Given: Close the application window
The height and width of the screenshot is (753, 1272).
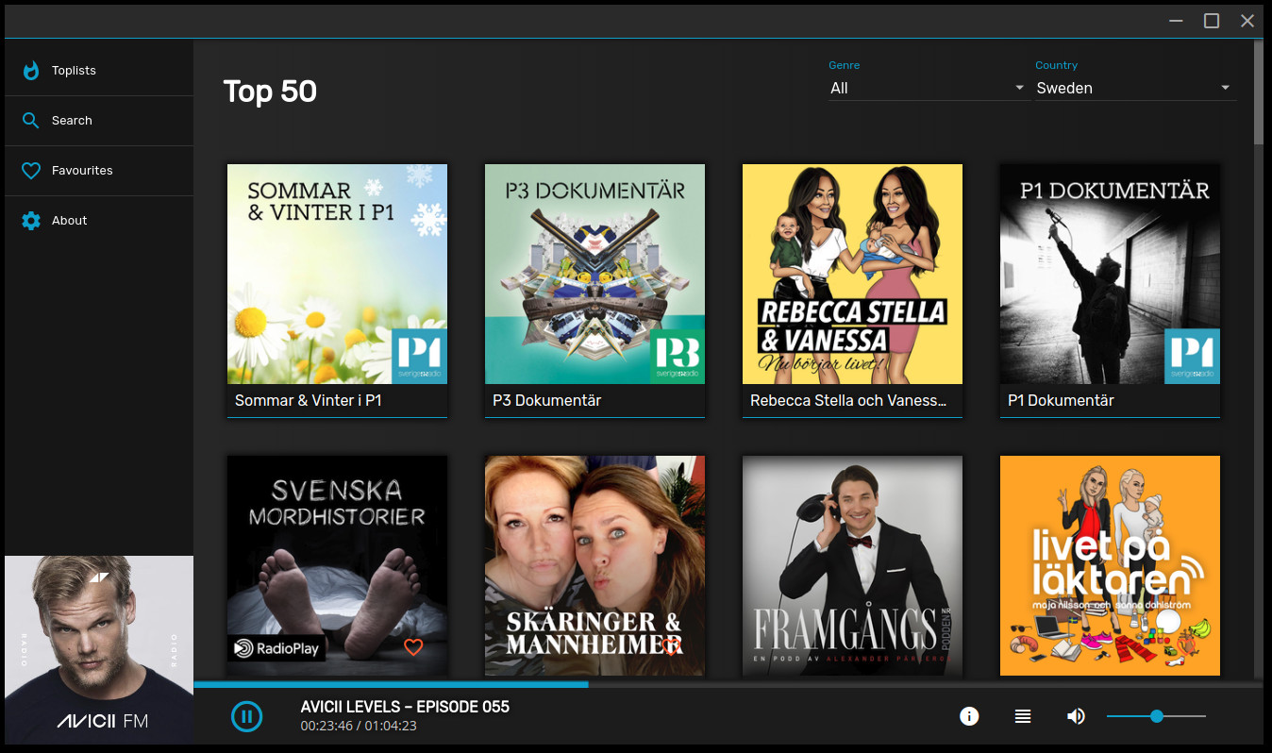Looking at the screenshot, I should pos(1247,21).
